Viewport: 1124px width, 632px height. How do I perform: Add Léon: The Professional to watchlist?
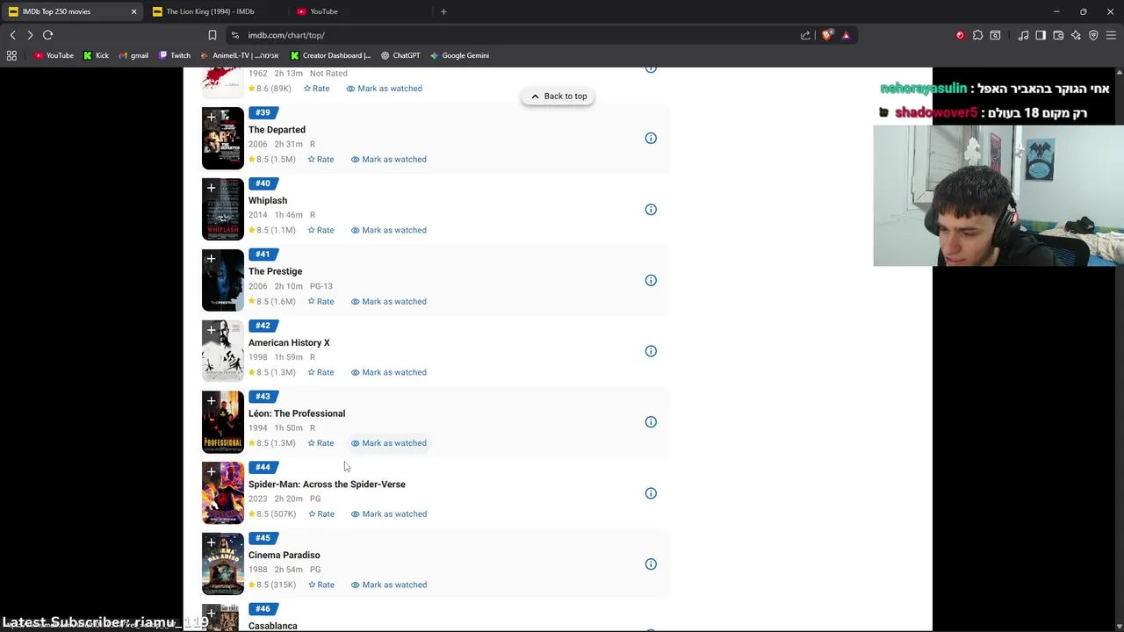[211, 401]
